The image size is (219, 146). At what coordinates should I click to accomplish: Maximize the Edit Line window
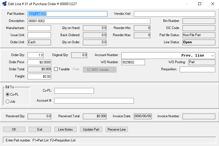[x=200, y=4]
